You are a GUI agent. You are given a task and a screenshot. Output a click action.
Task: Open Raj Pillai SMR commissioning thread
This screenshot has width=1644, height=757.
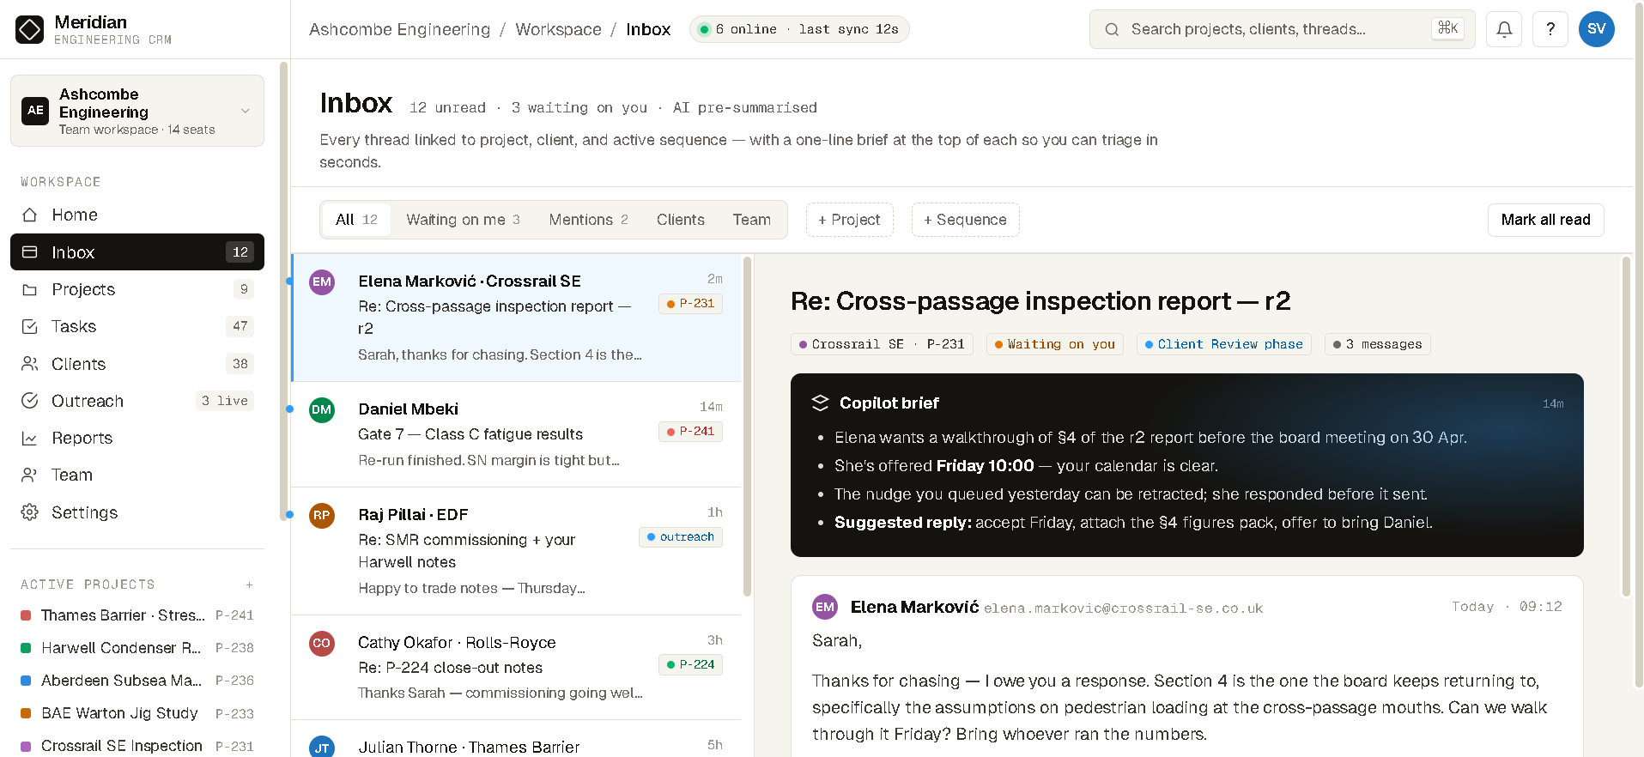pos(516,551)
